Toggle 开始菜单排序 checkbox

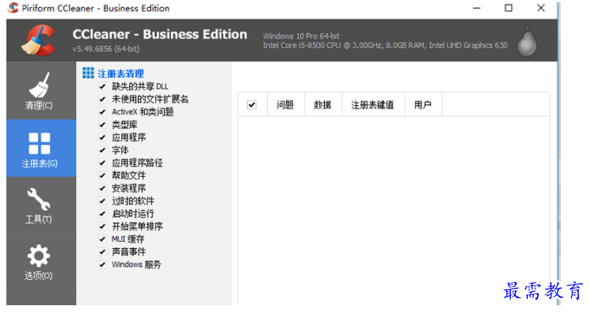pyautogui.click(x=102, y=226)
